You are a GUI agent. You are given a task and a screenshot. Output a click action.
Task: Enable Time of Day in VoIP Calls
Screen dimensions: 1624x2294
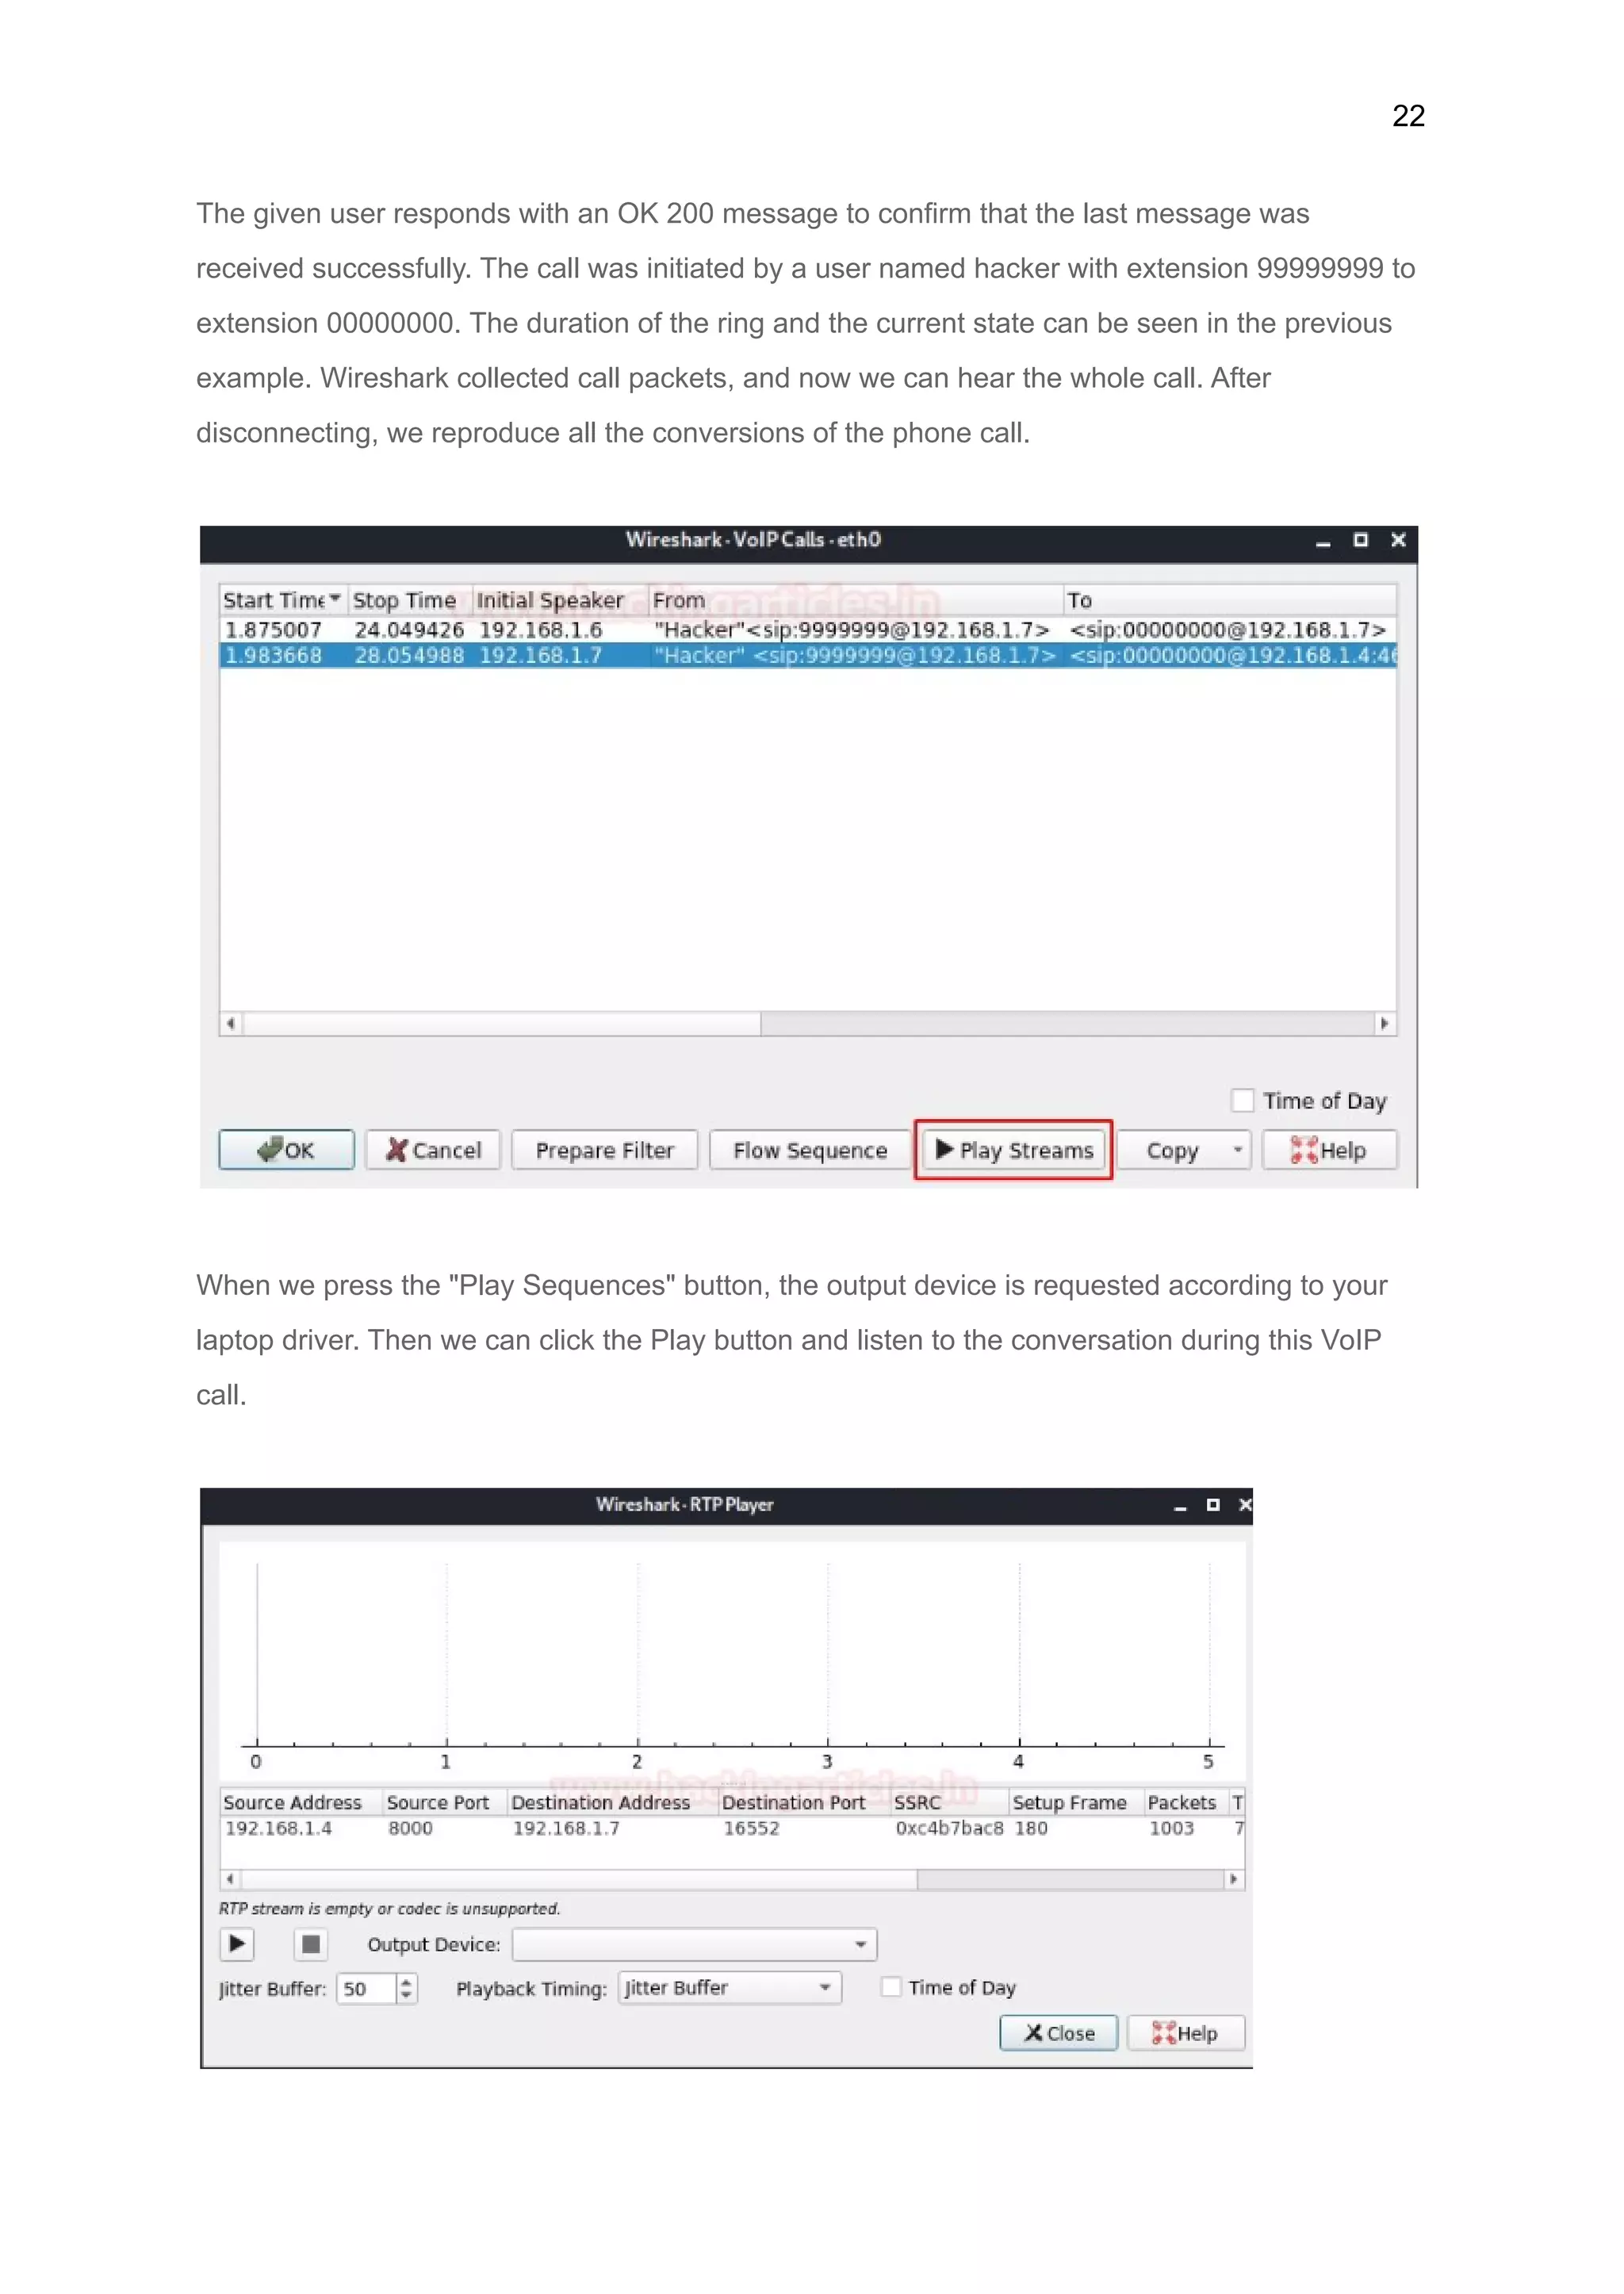point(1242,1100)
